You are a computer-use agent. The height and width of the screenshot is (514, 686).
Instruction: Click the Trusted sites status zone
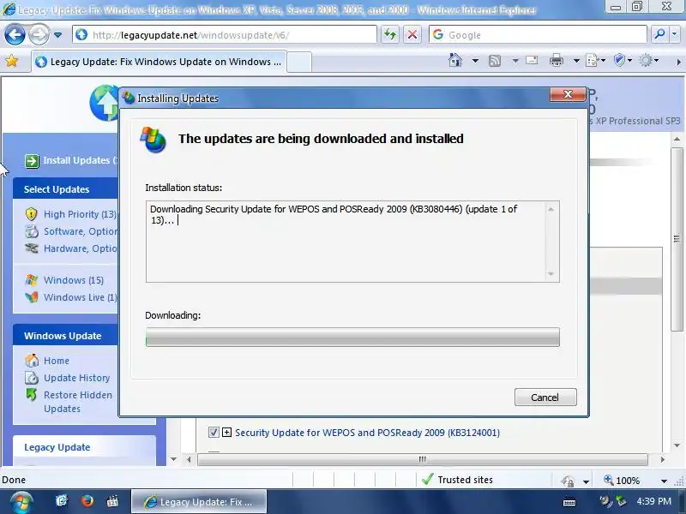click(458, 480)
